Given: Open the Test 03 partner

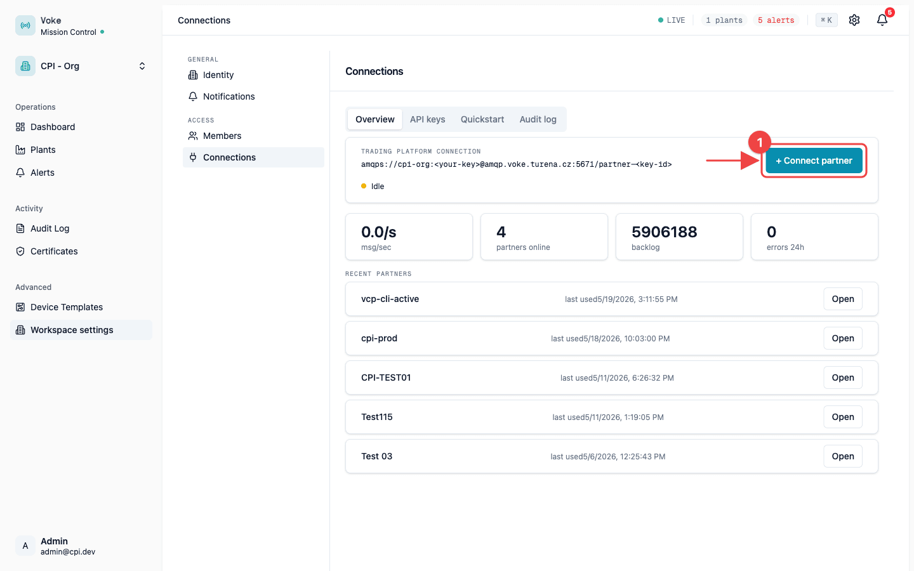Looking at the screenshot, I should (x=843, y=456).
